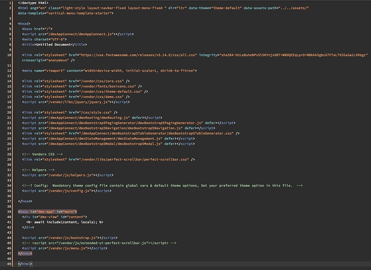Click the perfect-scrollbar.css stylesheet href

pos(135,159)
